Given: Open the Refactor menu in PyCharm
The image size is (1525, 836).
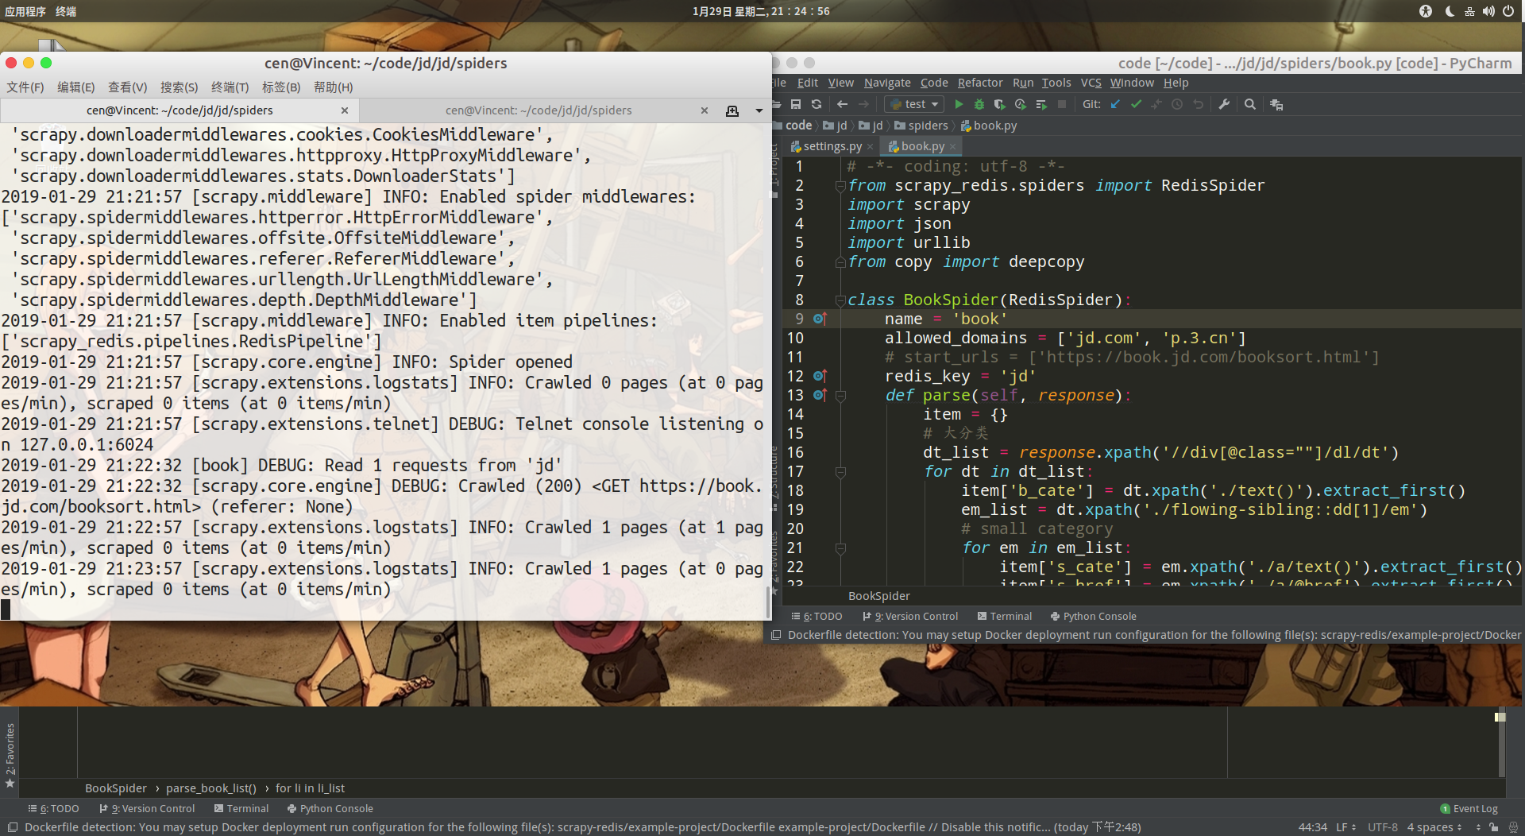Looking at the screenshot, I should [980, 83].
